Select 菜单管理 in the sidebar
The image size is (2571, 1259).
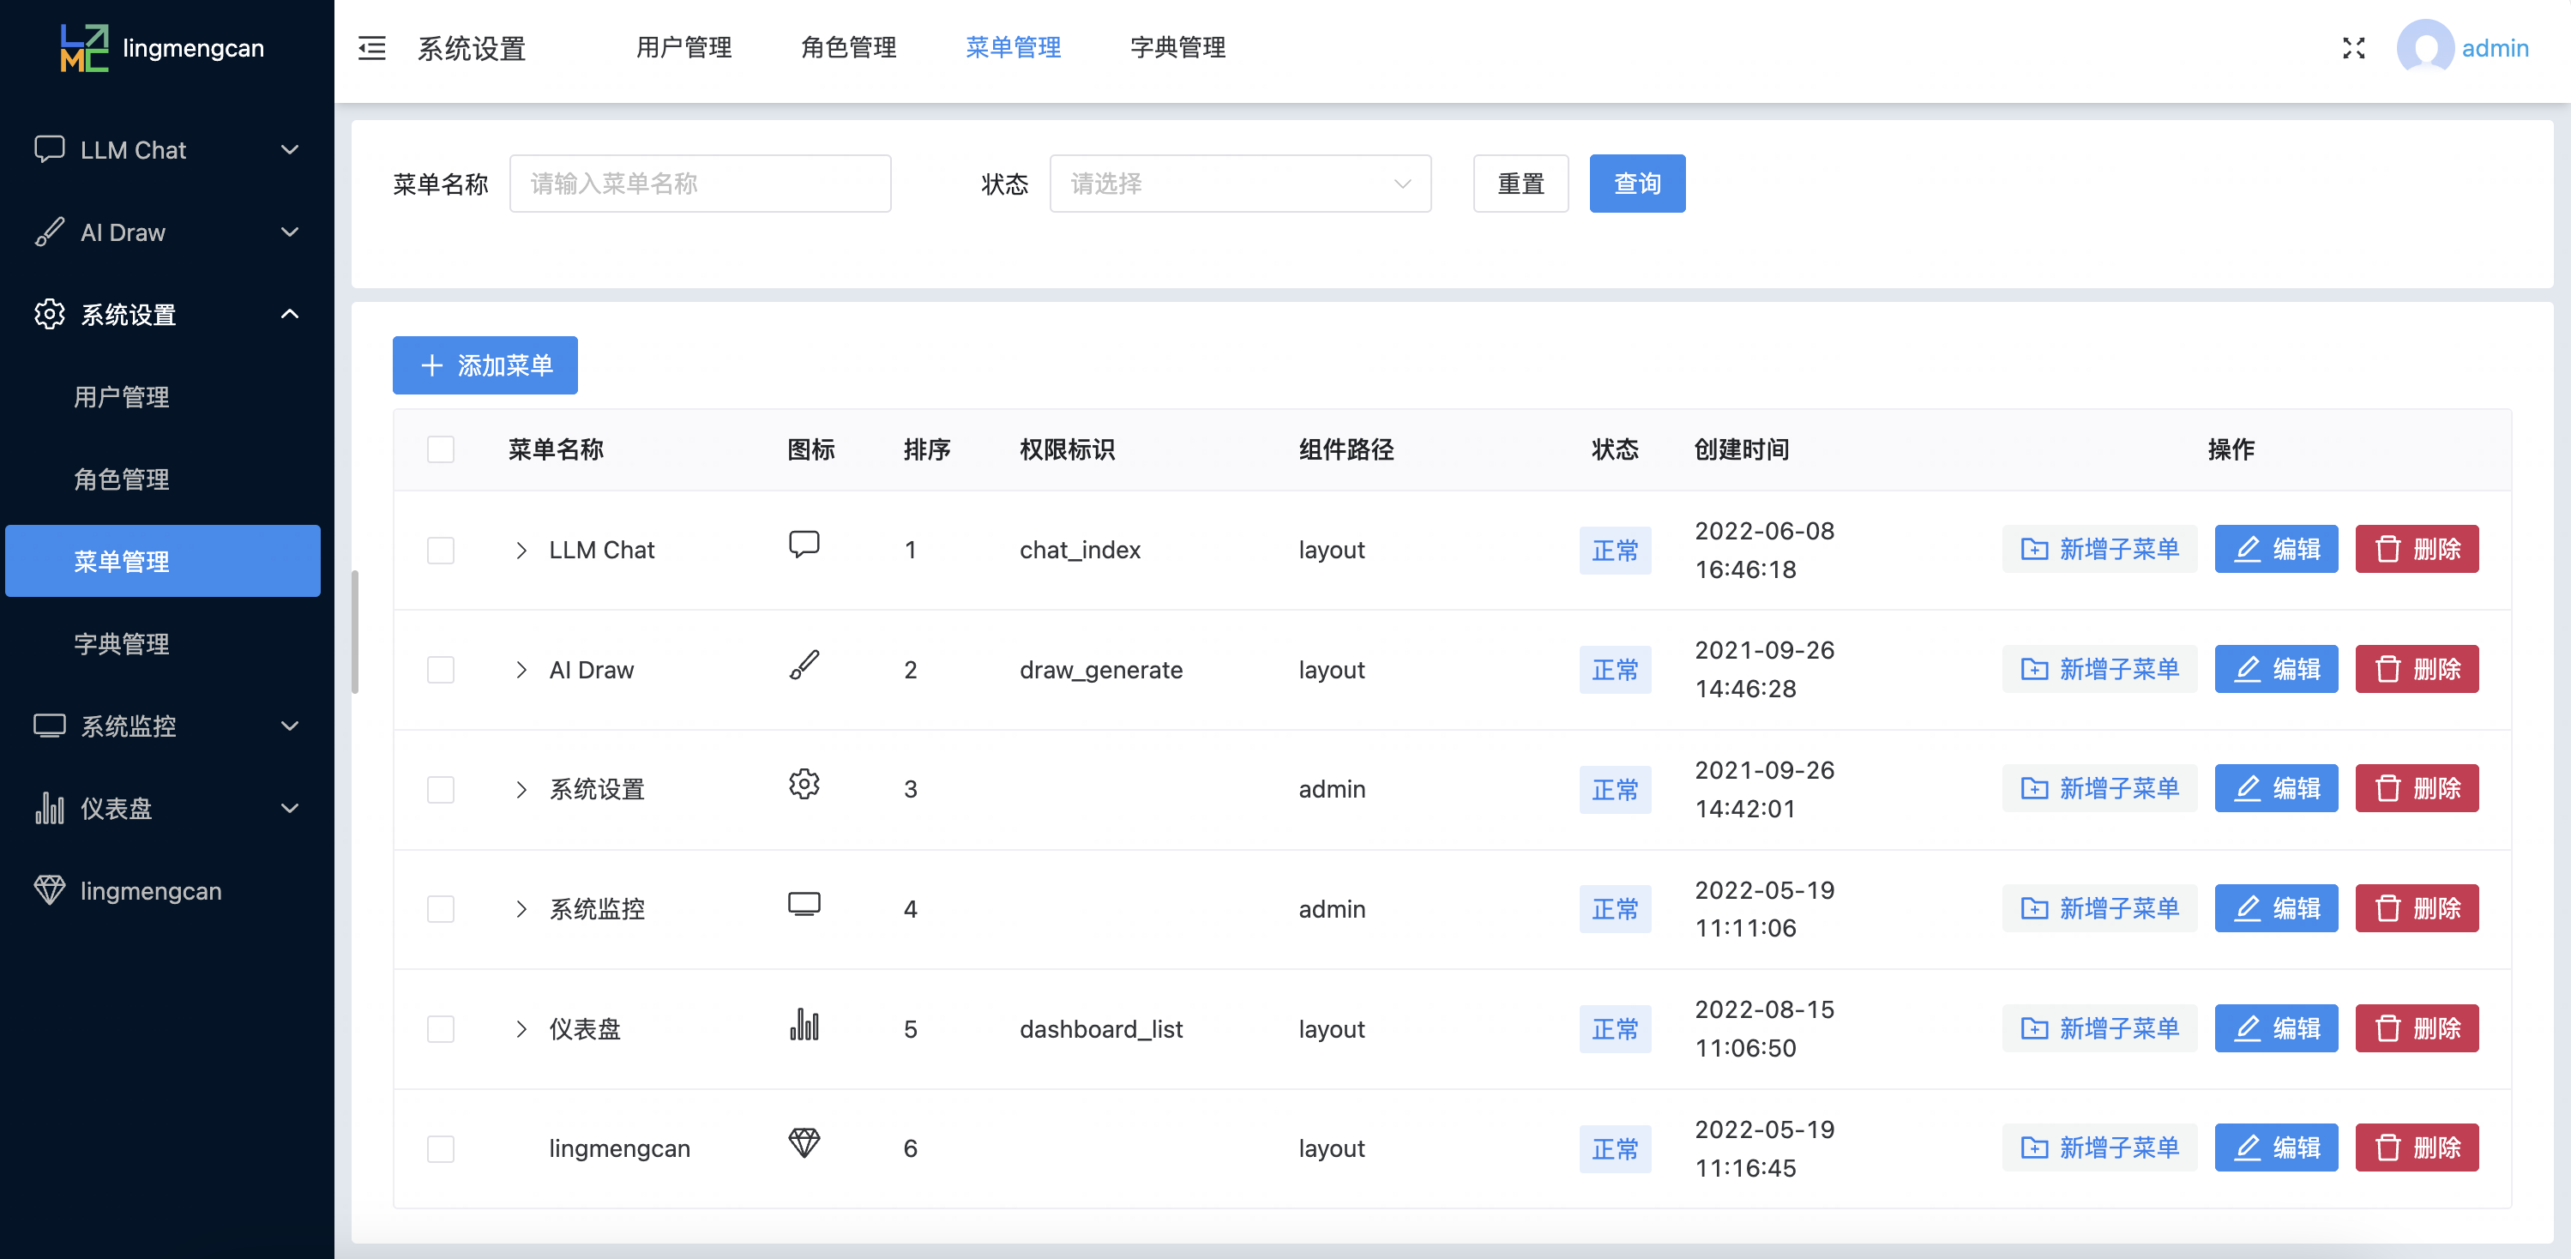pos(163,561)
